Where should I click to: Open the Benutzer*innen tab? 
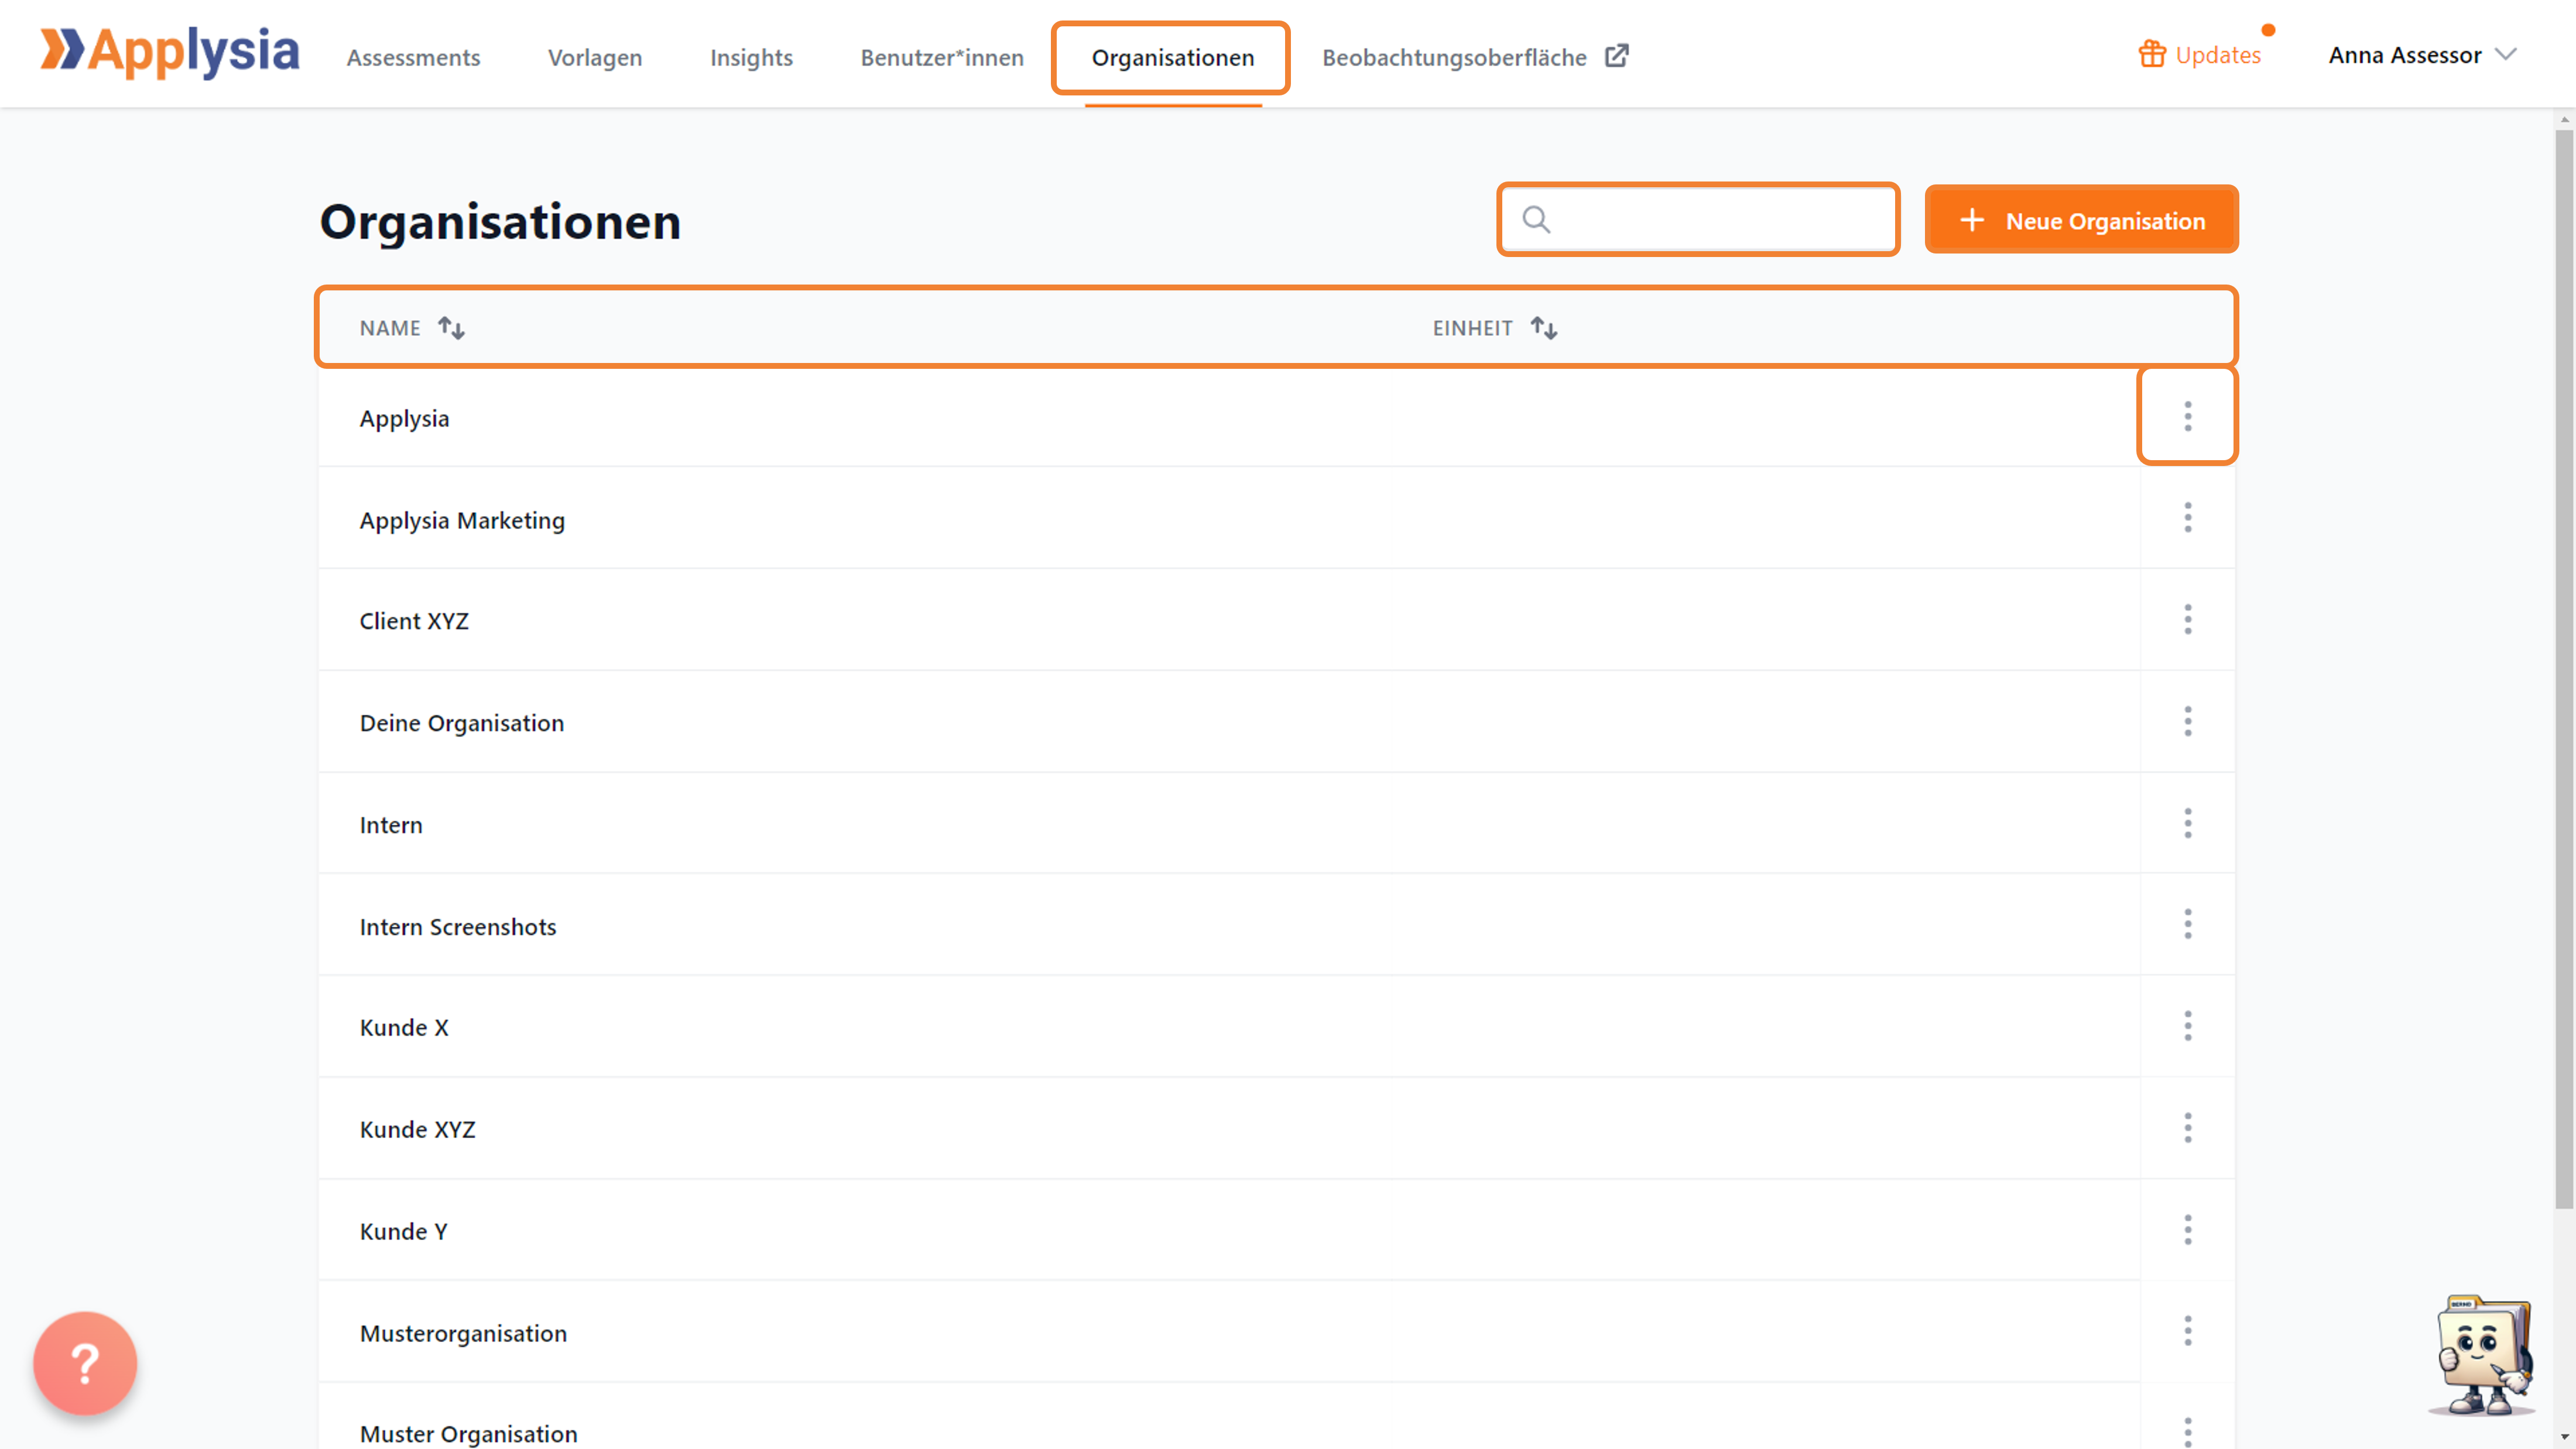click(x=942, y=57)
